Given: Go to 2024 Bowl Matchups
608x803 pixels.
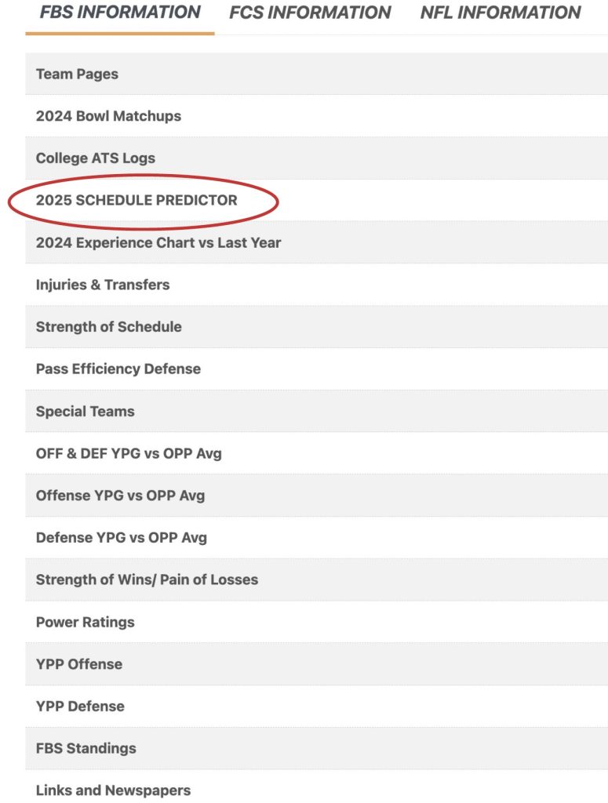Looking at the screenshot, I should point(108,116).
